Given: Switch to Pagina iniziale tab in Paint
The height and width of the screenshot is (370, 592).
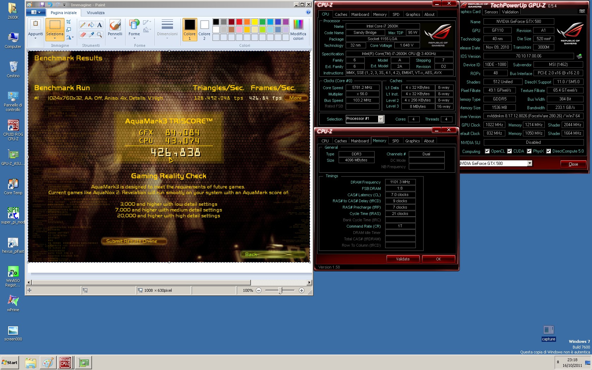Looking at the screenshot, I should click(63, 13).
